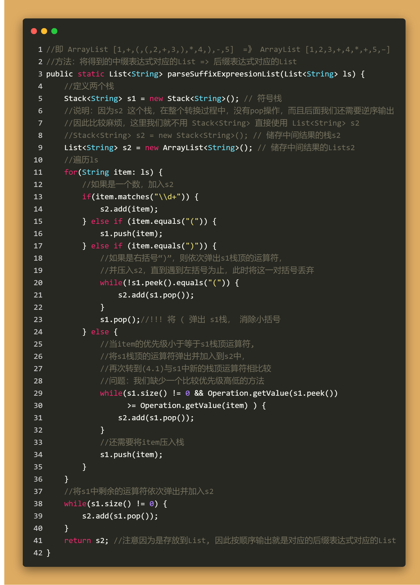Click 'Operation.getValue(s1.peek())' on line 29
This screenshot has height=585, width=420.
click(273, 393)
